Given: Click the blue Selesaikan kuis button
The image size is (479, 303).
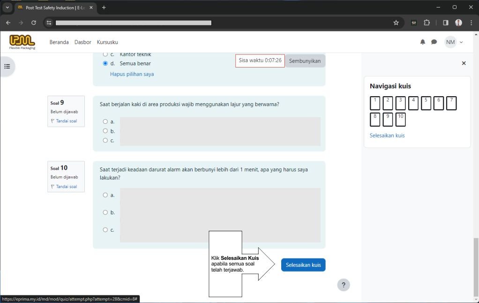Looking at the screenshot, I should point(303,265).
